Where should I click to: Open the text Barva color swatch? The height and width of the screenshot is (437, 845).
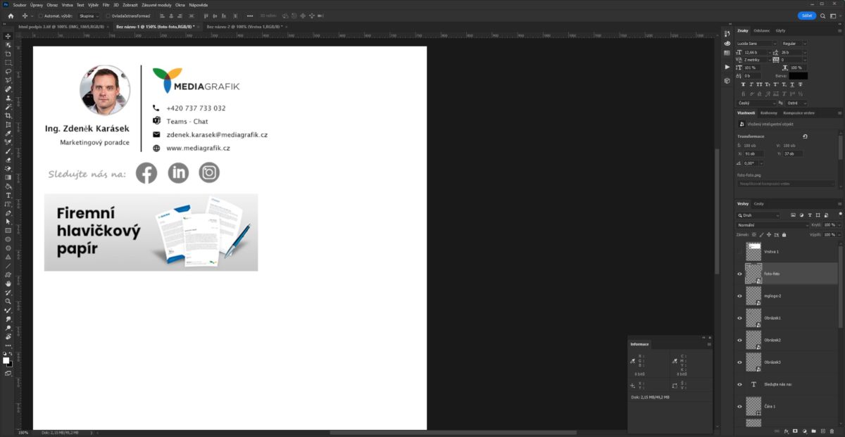798,75
